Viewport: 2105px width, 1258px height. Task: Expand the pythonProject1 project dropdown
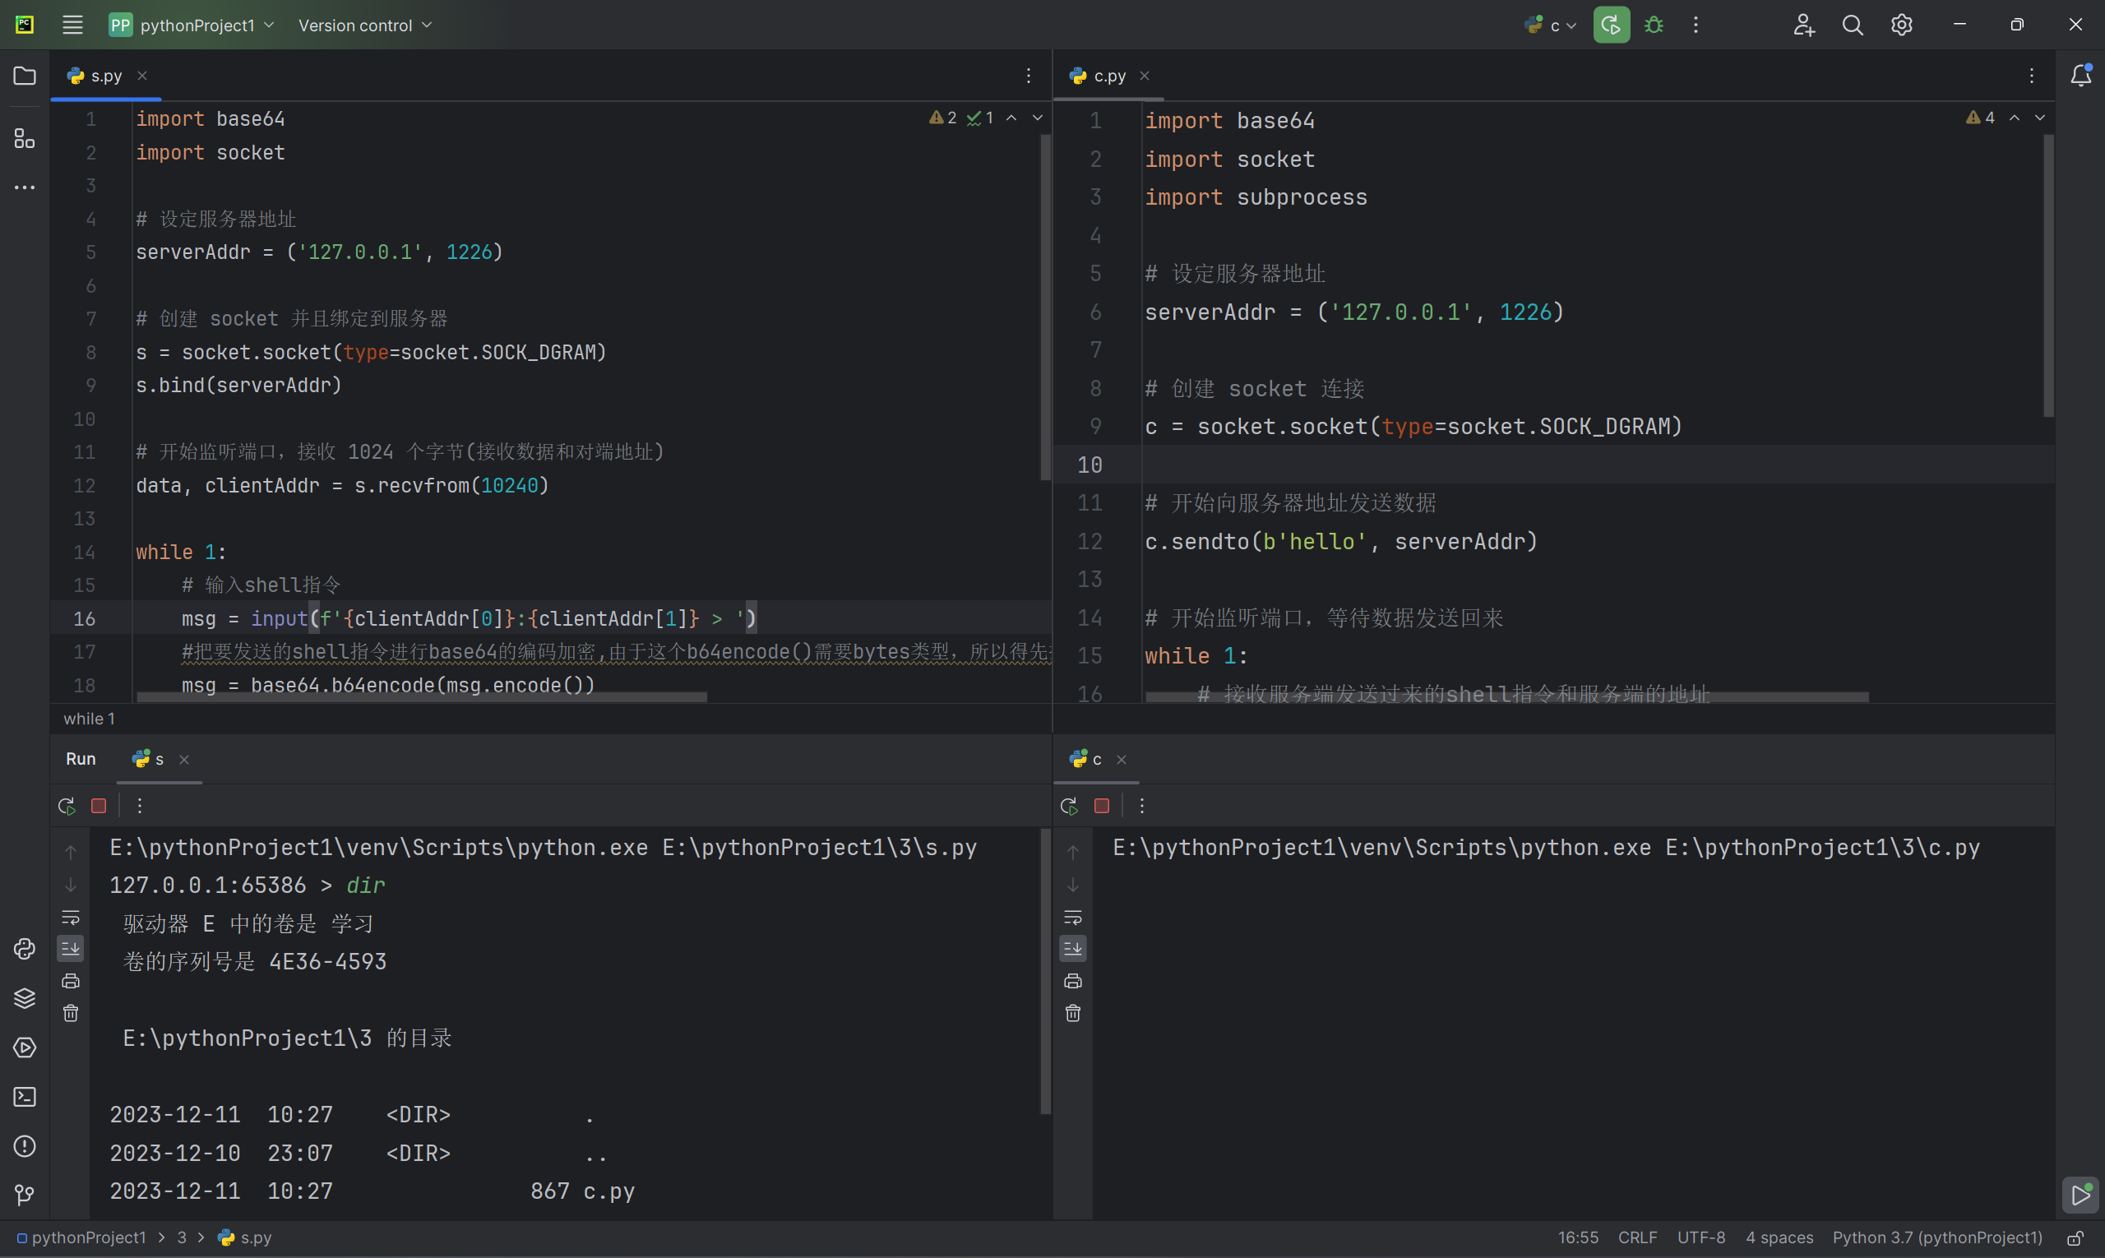pos(192,25)
